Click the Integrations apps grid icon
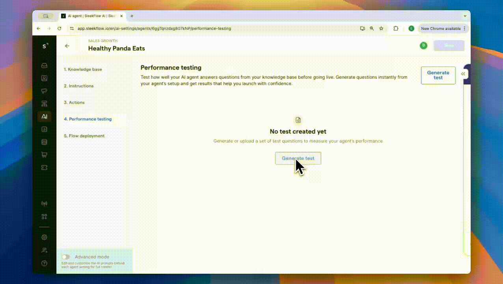The image size is (503, 284). click(x=44, y=216)
